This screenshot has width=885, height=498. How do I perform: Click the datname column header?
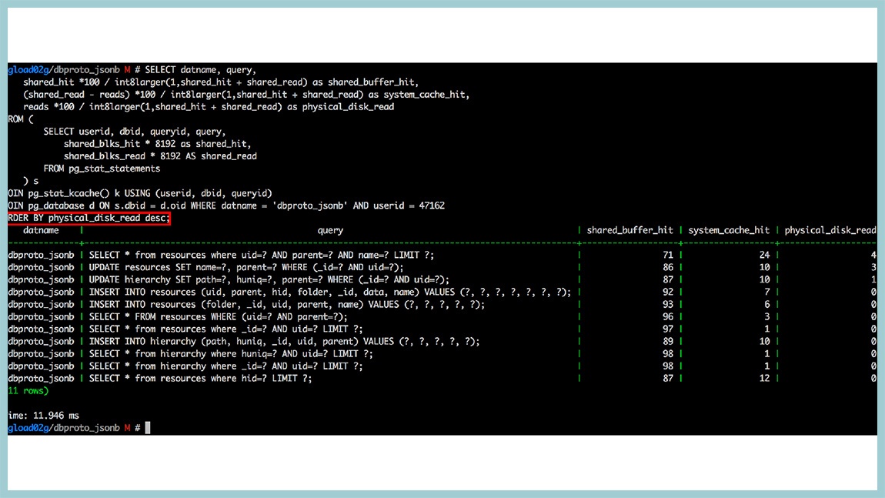click(41, 230)
